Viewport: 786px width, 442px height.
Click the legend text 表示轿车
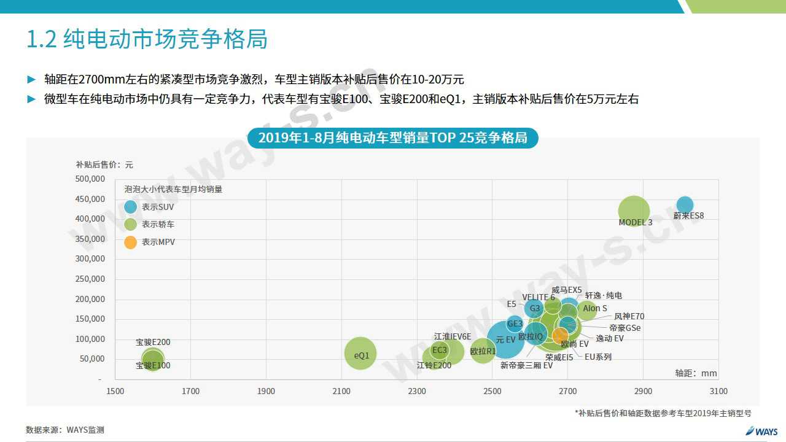click(158, 225)
